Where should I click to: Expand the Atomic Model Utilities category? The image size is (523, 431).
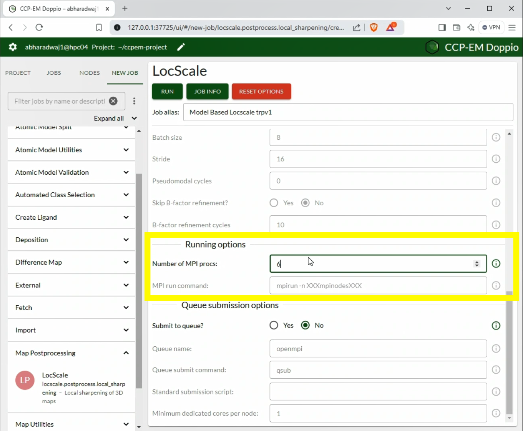pyautogui.click(x=71, y=150)
